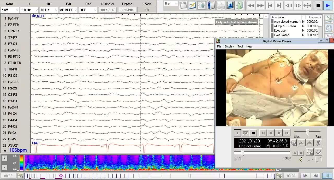Stop EEG playback with black square button
The image size is (334, 180).
click(x=318, y=5)
